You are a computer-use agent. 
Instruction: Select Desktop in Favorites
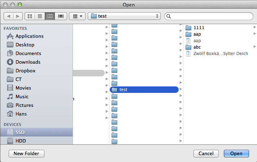click(25, 45)
